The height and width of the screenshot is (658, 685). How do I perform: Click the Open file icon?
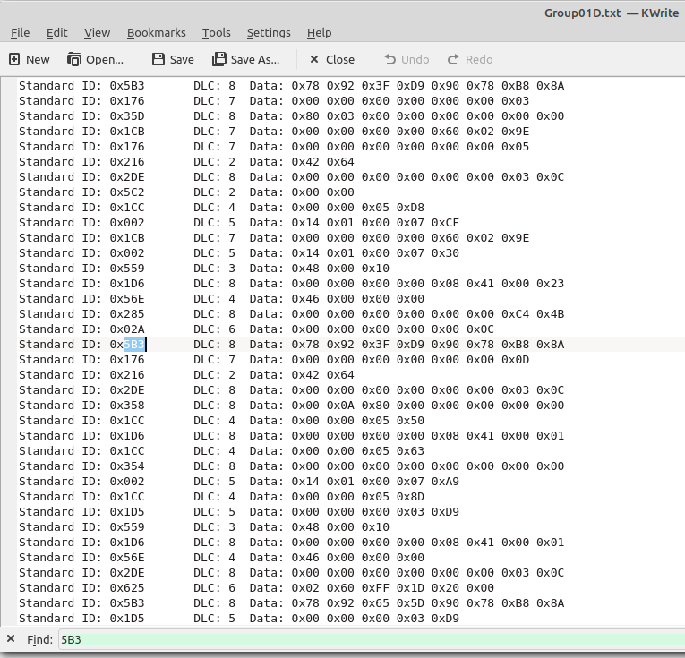click(73, 59)
